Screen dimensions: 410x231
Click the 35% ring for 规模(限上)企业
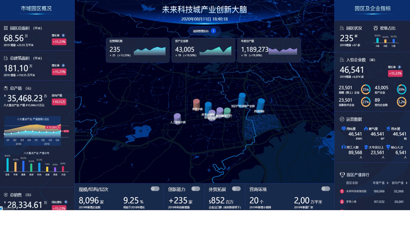coord(366,89)
